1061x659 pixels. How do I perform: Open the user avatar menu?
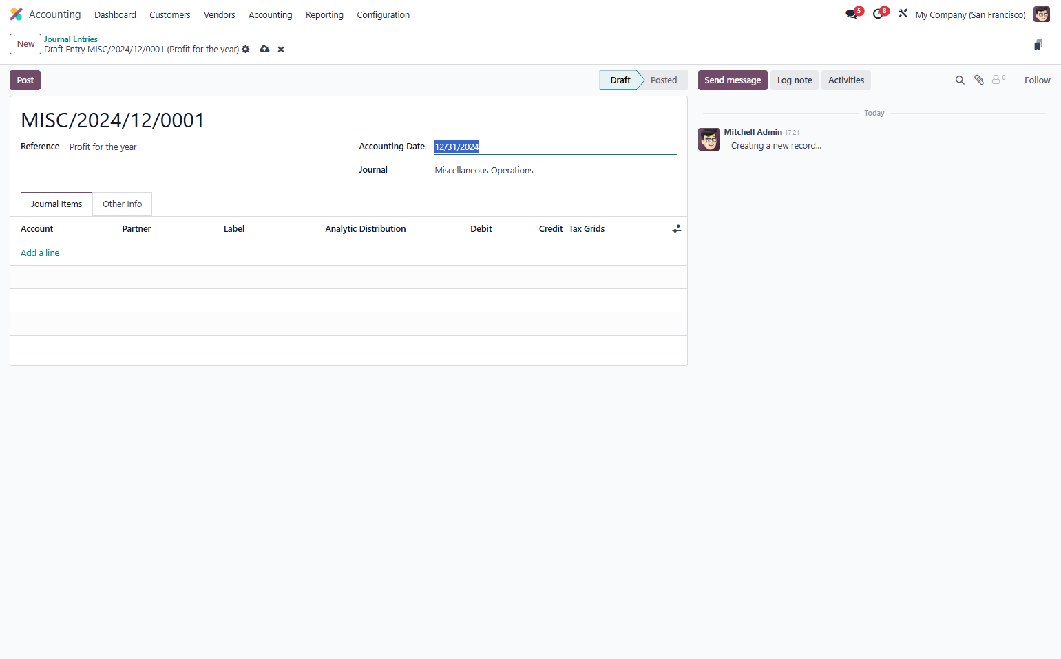pyautogui.click(x=1042, y=14)
